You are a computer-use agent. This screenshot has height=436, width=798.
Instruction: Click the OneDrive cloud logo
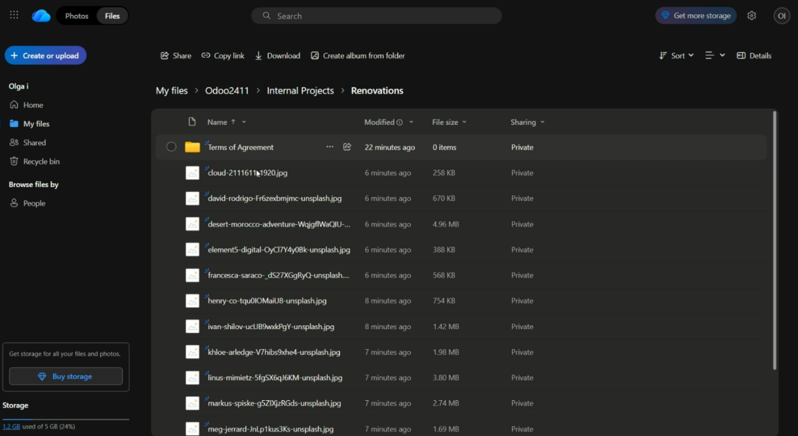41,16
